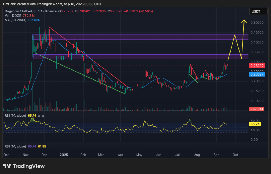Toggle the USDT currency unit button
The image size is (271, 174).
click(258, 11)
